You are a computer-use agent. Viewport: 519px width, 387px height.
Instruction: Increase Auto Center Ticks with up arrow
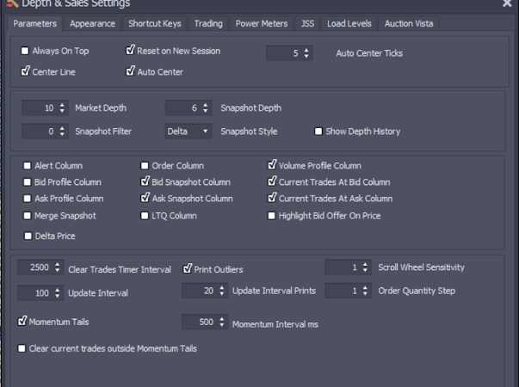[x=306, y=50]
